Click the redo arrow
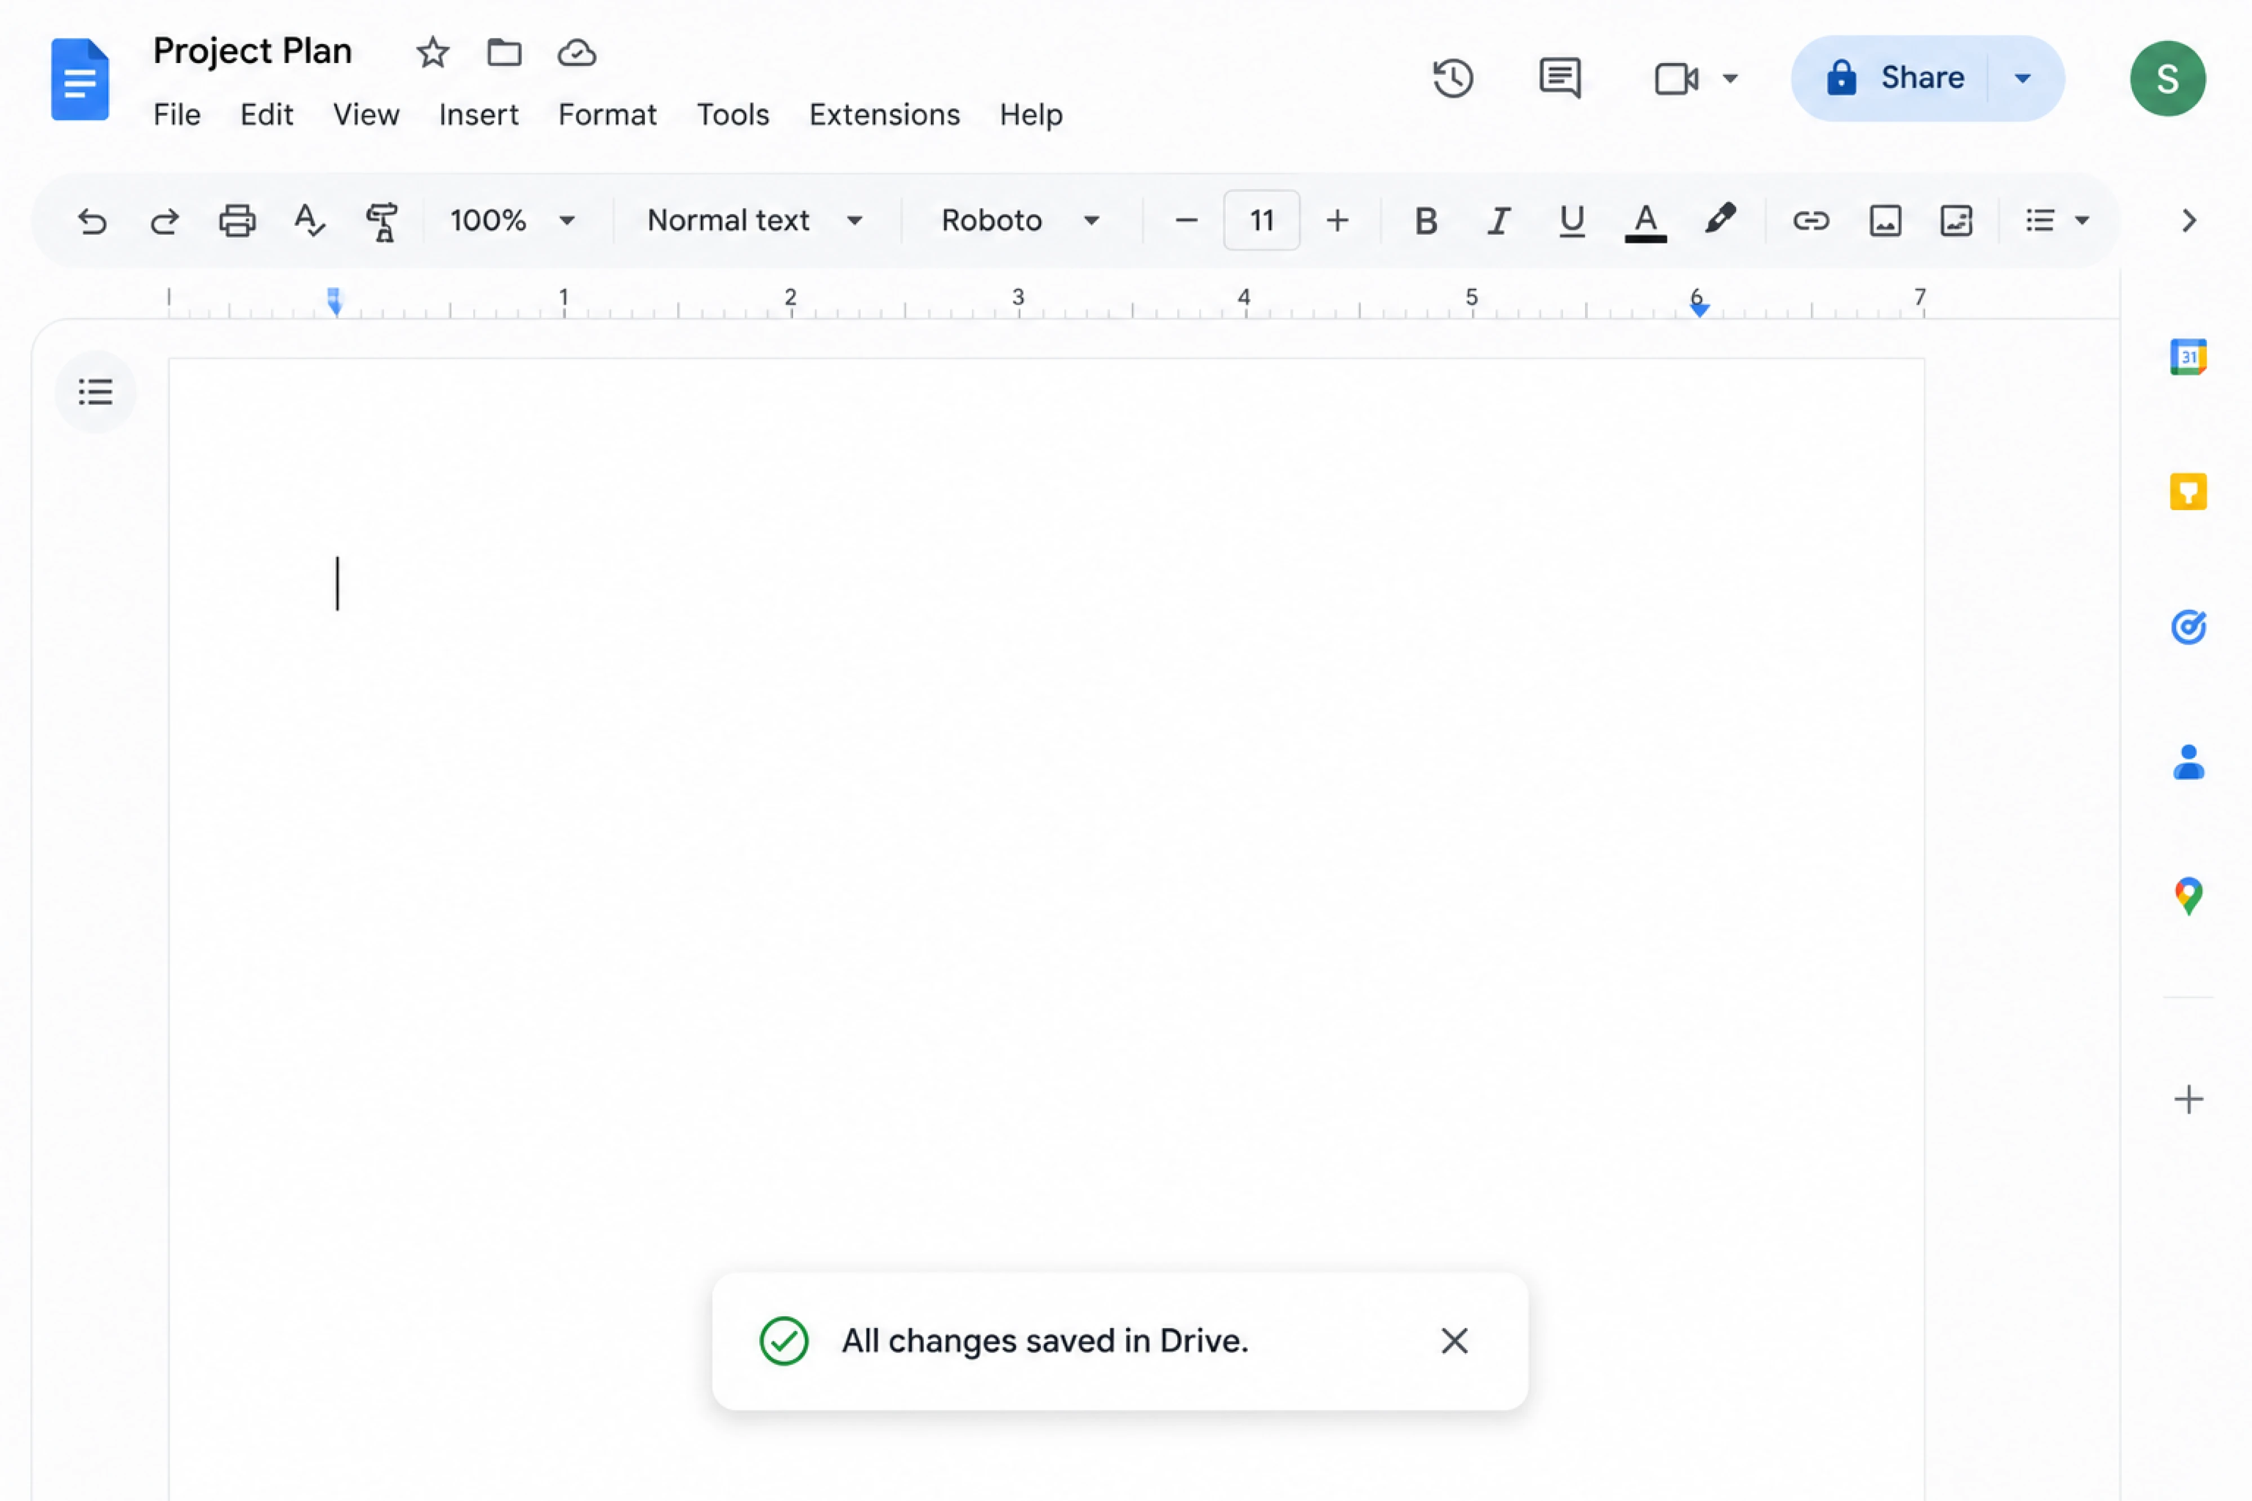This screenshot has width=2252, height=1501. (x=164, y=221)
